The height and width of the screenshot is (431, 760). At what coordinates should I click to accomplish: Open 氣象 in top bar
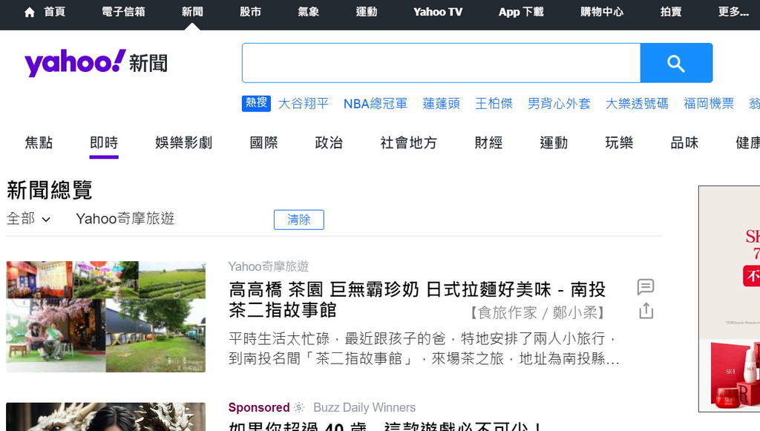coord(308,12)
